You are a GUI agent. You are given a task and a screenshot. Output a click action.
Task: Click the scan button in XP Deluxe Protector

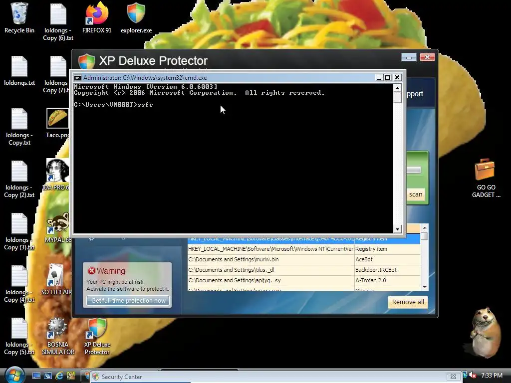[x=416, y=194]
